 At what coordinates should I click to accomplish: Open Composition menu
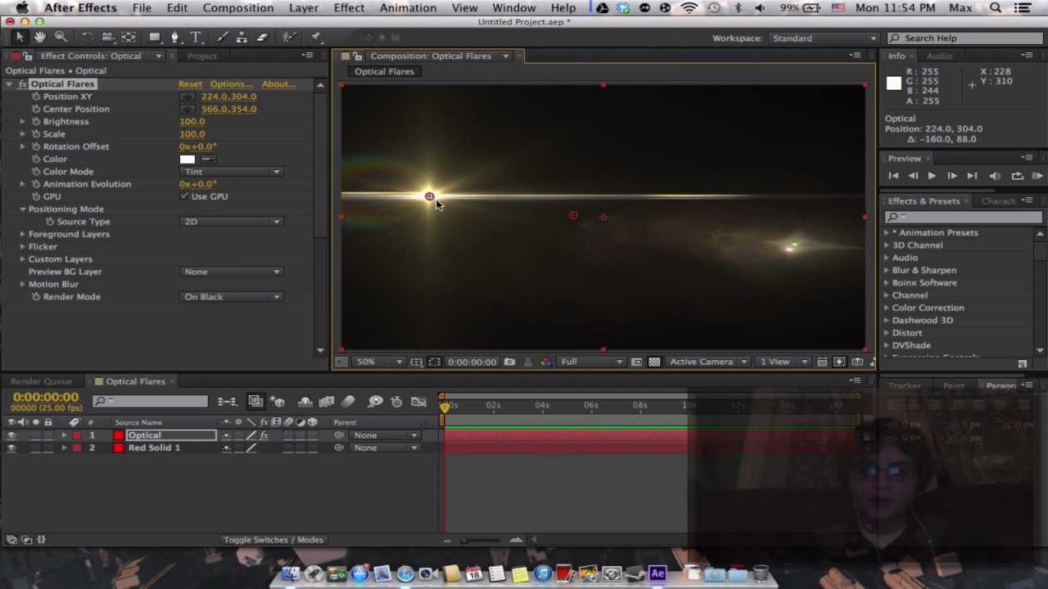(x=238, y=8)
